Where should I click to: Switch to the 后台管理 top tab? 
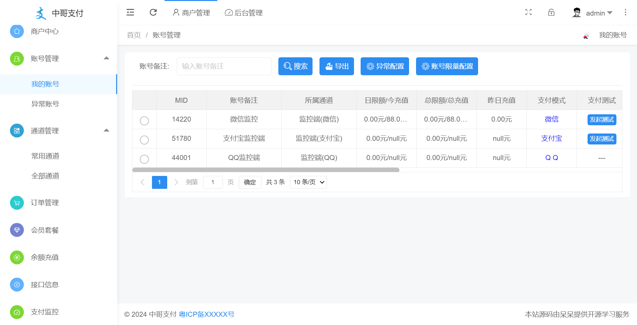click(244, 13)
